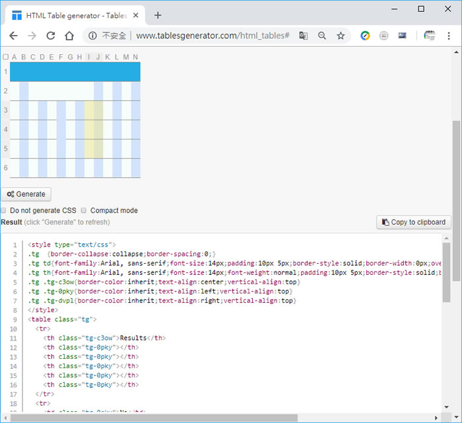Tick the select-all checkbox beside column A
Screen dimensions: 462x423
click(x=5, y=57)
